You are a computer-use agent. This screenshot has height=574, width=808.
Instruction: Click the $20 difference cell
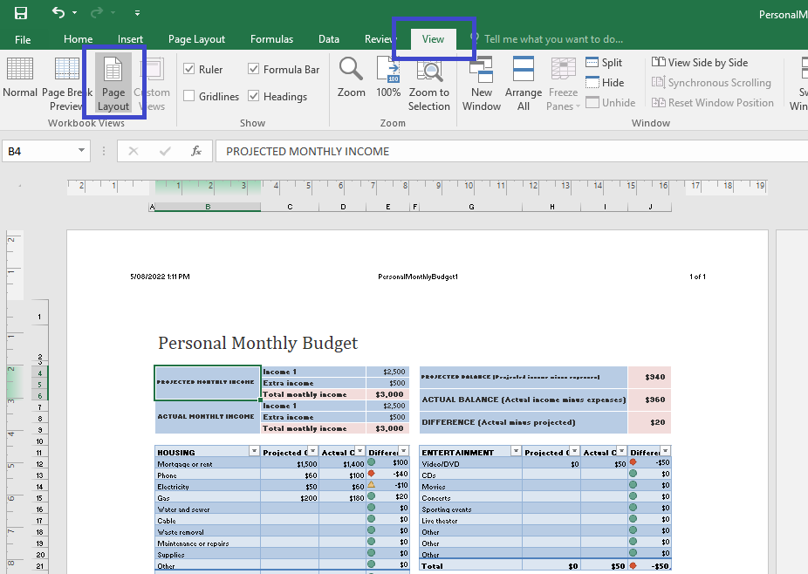click(649, 422)
